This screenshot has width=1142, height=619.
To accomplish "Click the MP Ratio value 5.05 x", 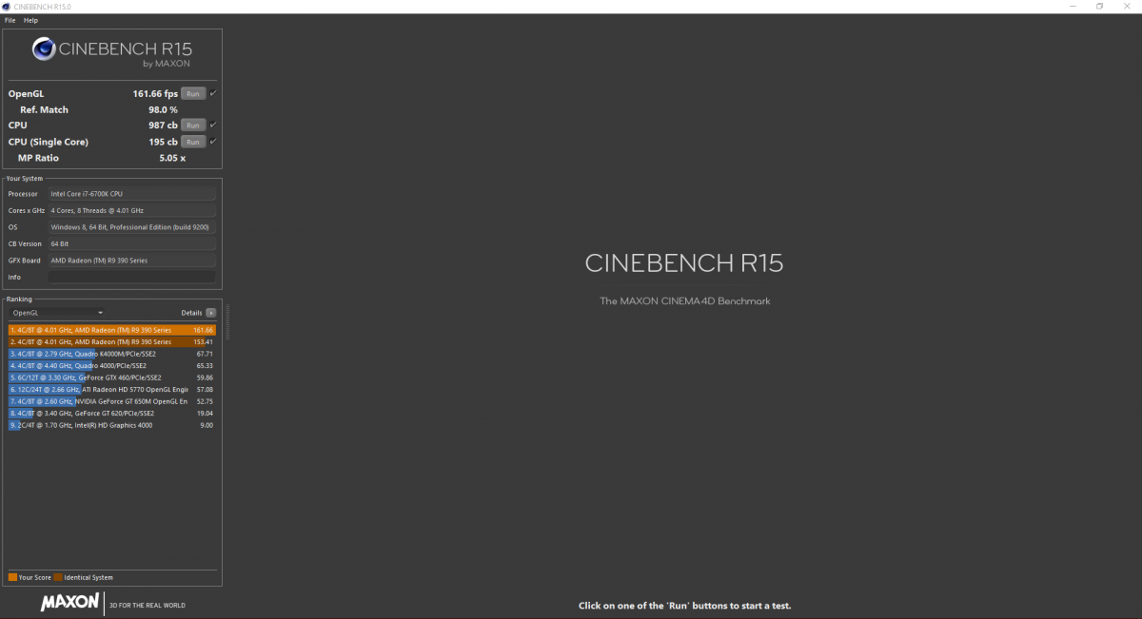I will [x=171, y=158].
